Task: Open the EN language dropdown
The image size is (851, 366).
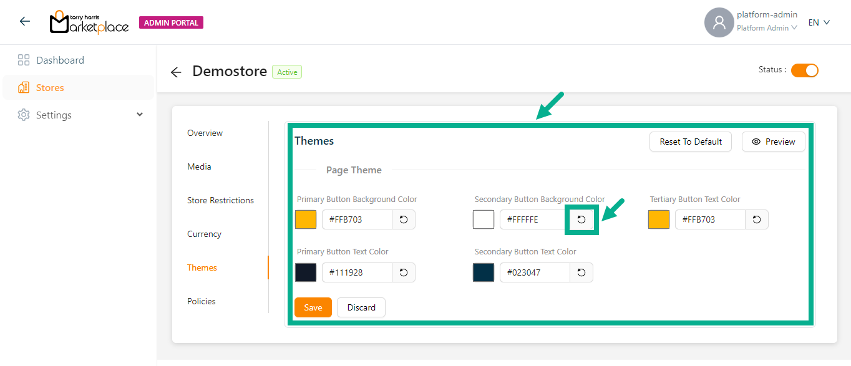Action: (x=819, y=22)
